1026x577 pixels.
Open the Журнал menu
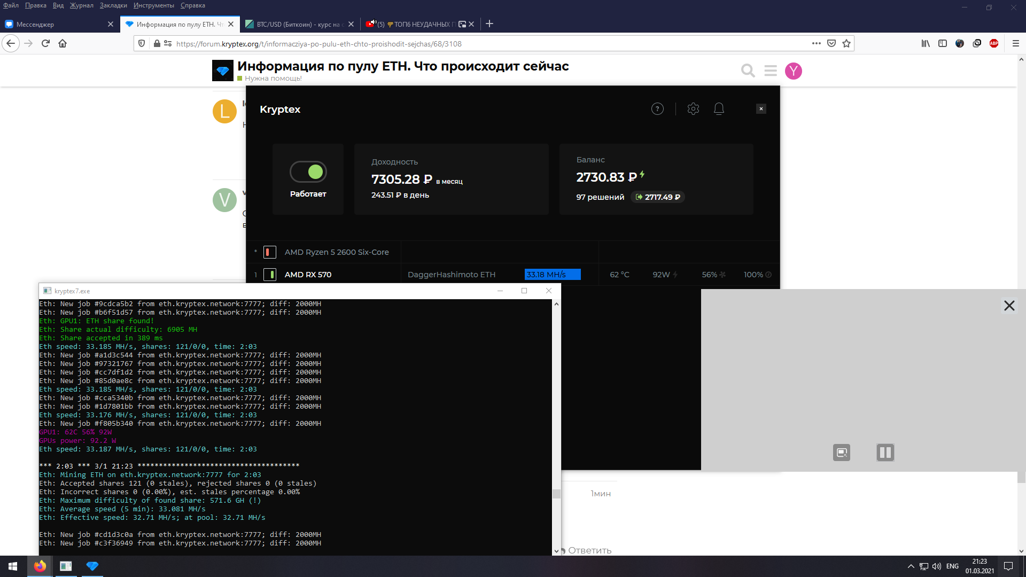point(81,5)
